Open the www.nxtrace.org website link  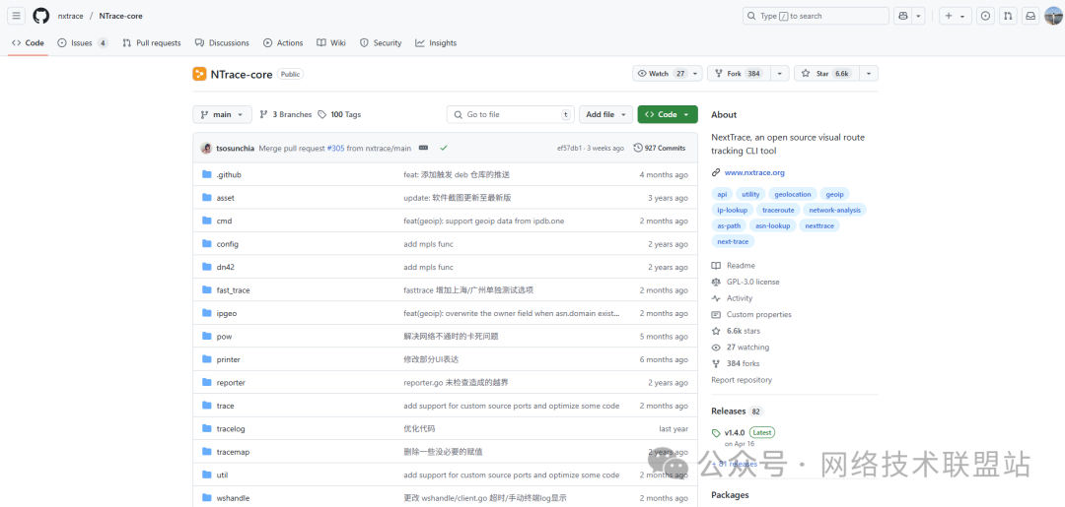click(754, 173)
